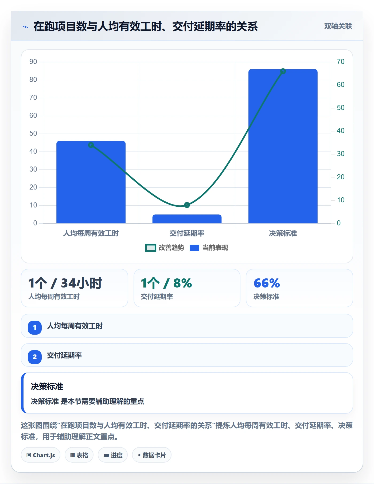The image size is (374, 484).
Task: Click the left axis tick value 50
Action: [33, 134]
